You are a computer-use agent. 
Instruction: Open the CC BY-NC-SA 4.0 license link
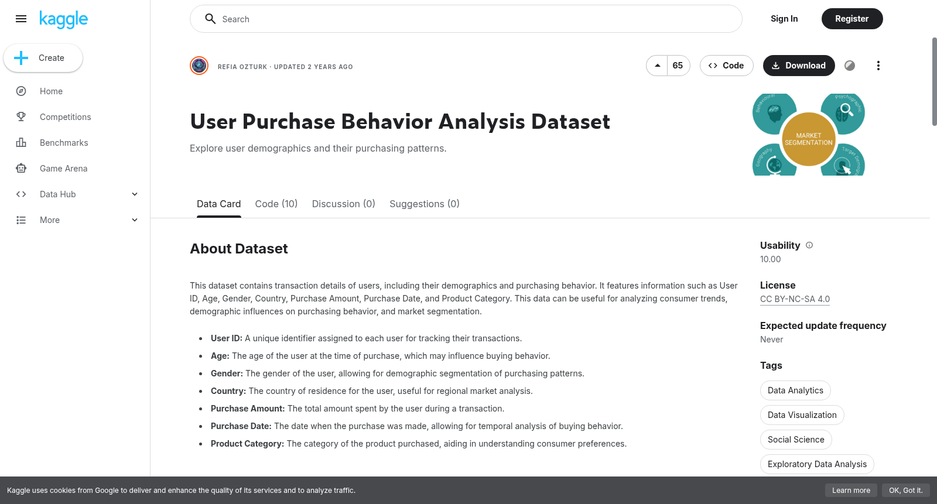795,299
